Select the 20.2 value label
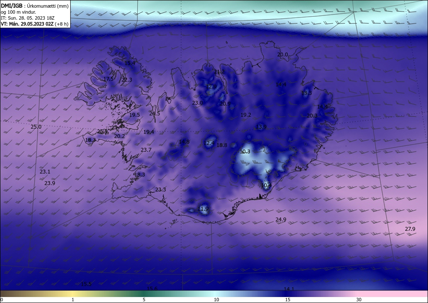 point(119,136)
